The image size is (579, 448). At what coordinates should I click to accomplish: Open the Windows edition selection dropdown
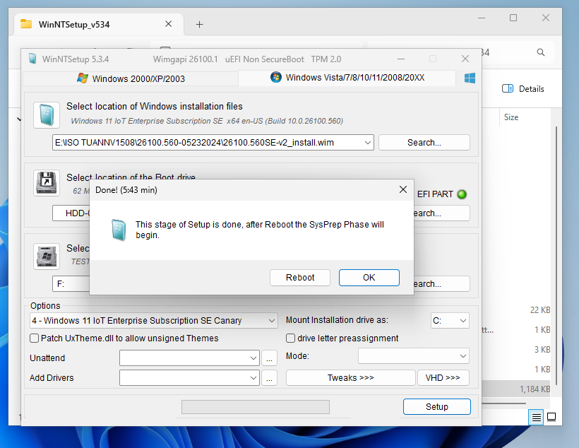coord(271,321)
